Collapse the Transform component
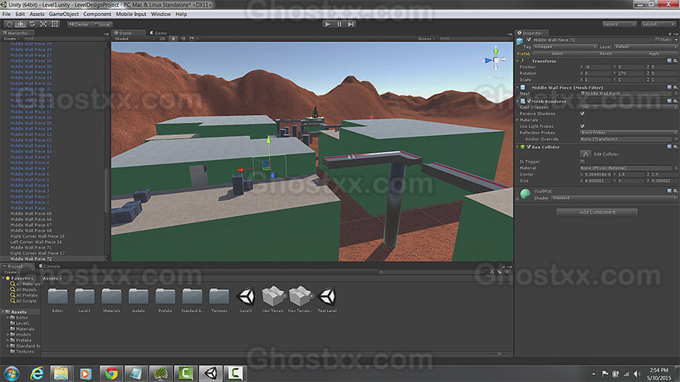680x382 pixels. pyautogui.click(x=518, y=61)
